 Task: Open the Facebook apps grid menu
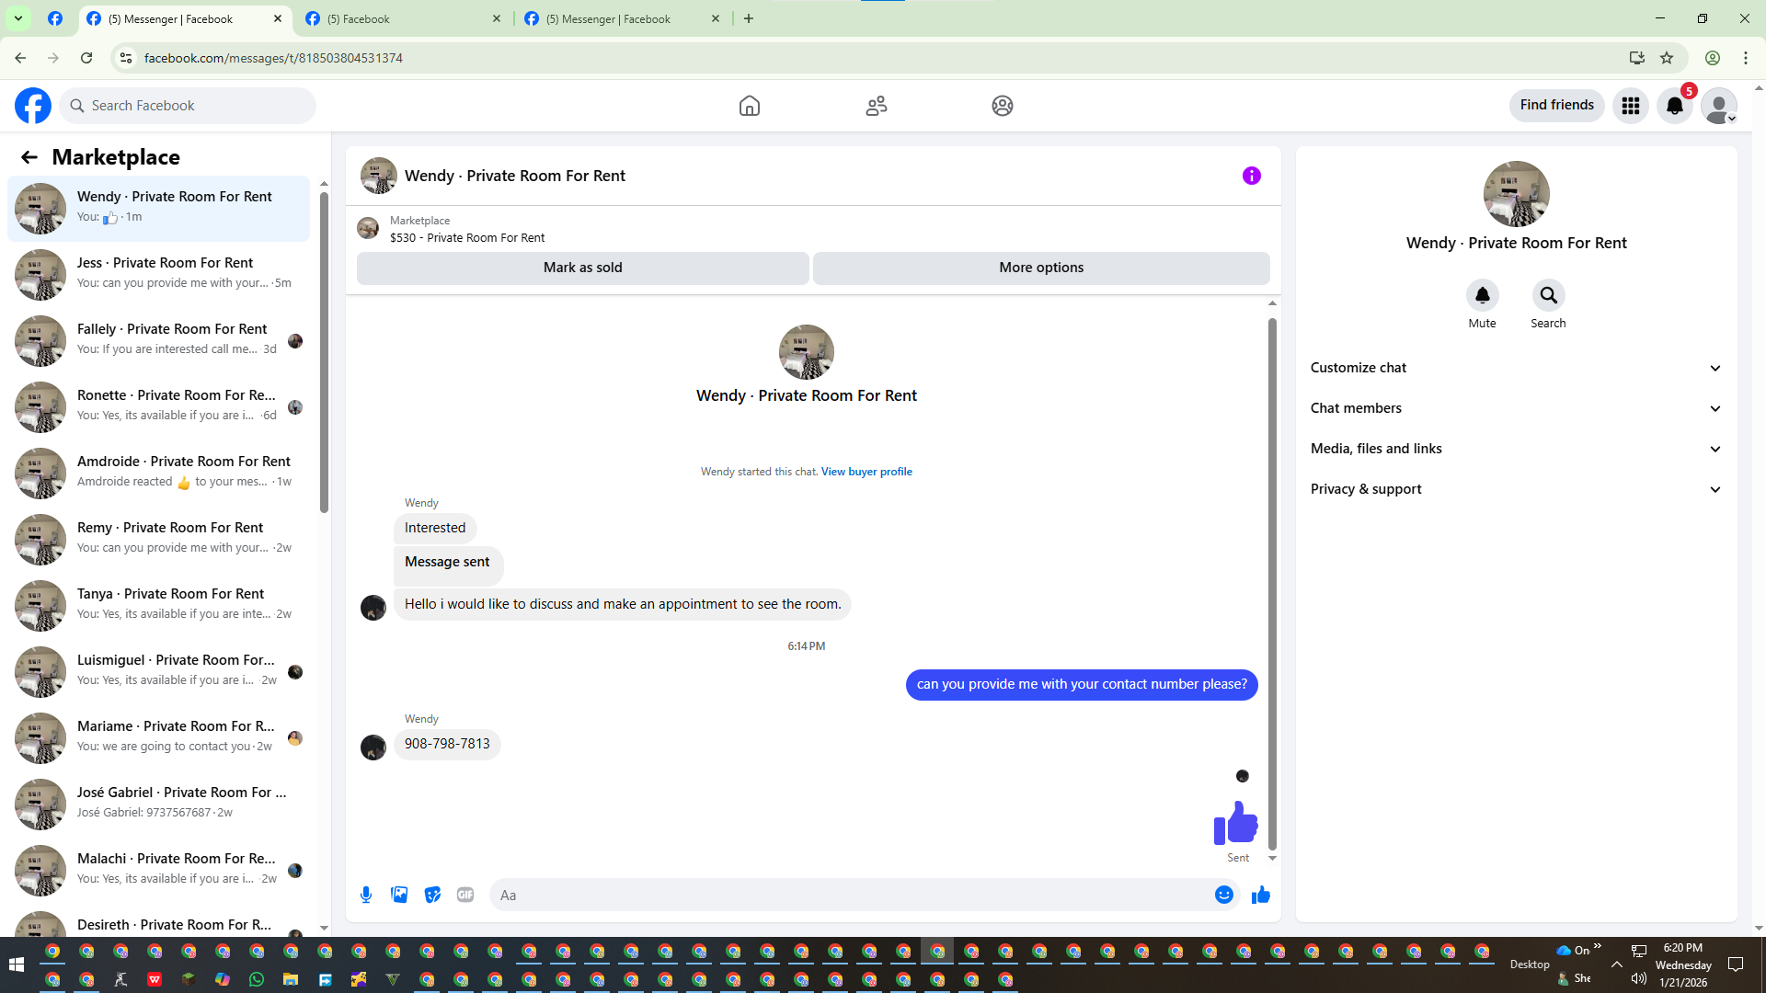click(1631, 106)
